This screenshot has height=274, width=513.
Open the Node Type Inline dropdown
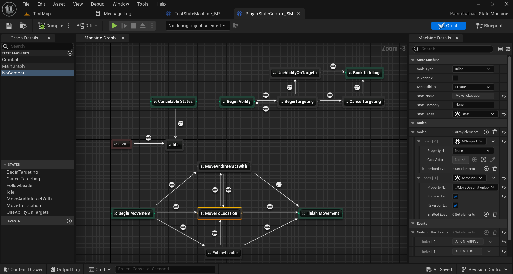473,69
